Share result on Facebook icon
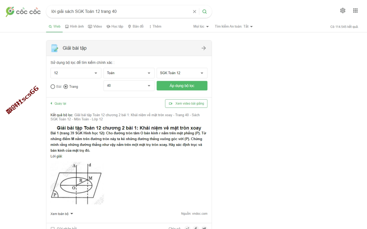367x229 pixels. click(196, 228)
